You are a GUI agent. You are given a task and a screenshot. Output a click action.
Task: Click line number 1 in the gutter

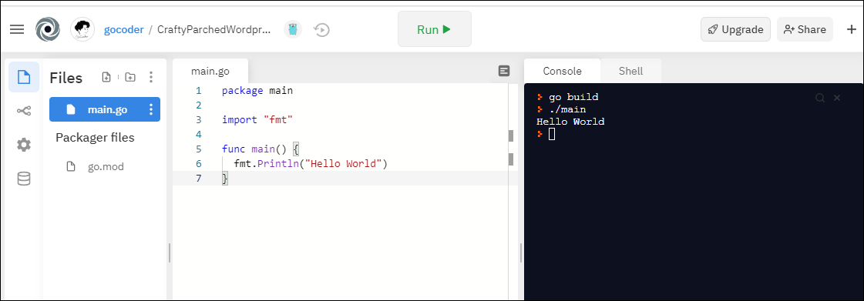[198, 91]
